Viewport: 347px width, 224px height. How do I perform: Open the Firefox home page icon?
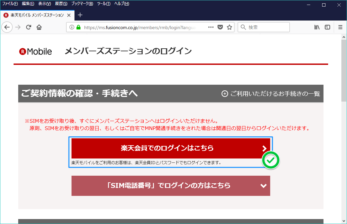click(x=39, y=27)
